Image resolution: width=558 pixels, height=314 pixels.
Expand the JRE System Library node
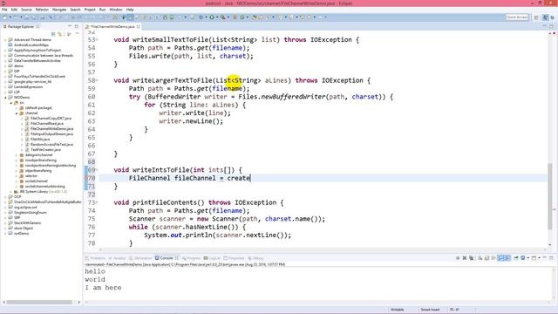coord(11,192)
